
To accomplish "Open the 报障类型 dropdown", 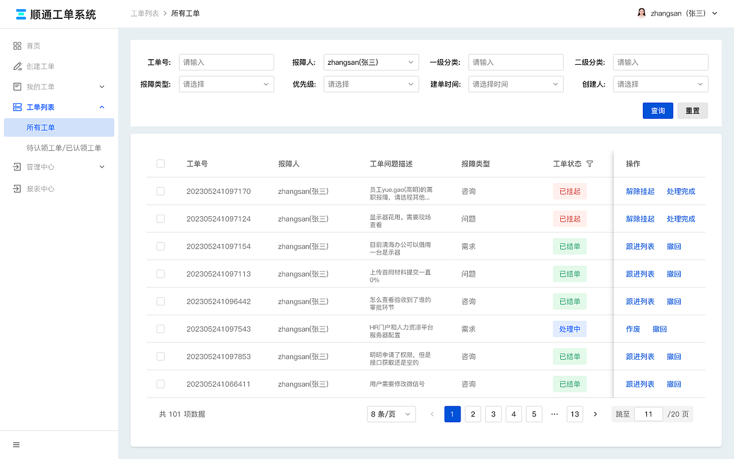I will (227, 84).
